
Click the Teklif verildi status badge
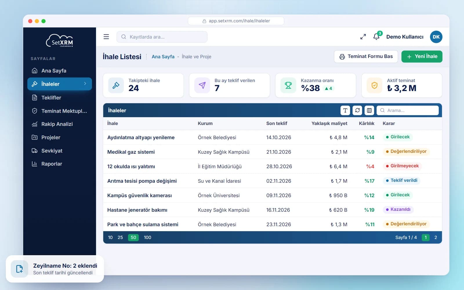coord(402,180)
